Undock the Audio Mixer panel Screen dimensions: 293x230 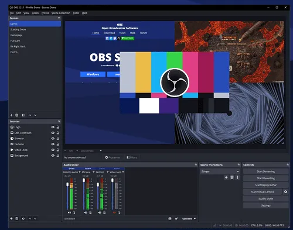pyautogui.click(x=196, y=164)
